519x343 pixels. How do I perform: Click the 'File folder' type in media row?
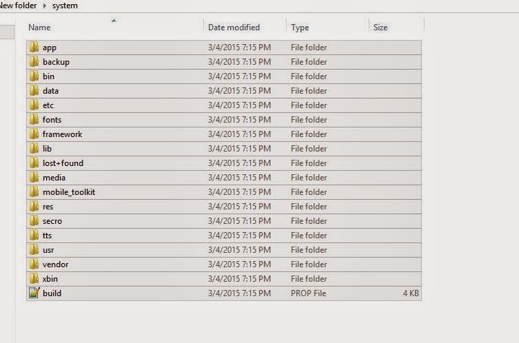pos(309,178)
